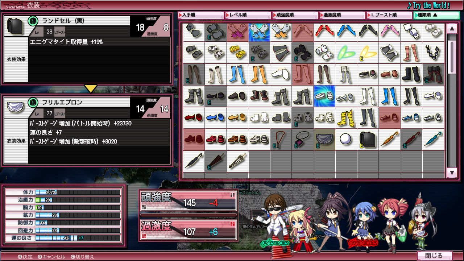Choose white shoes on blue swirl background
The image size is (464, 261).
pos(324,96)
